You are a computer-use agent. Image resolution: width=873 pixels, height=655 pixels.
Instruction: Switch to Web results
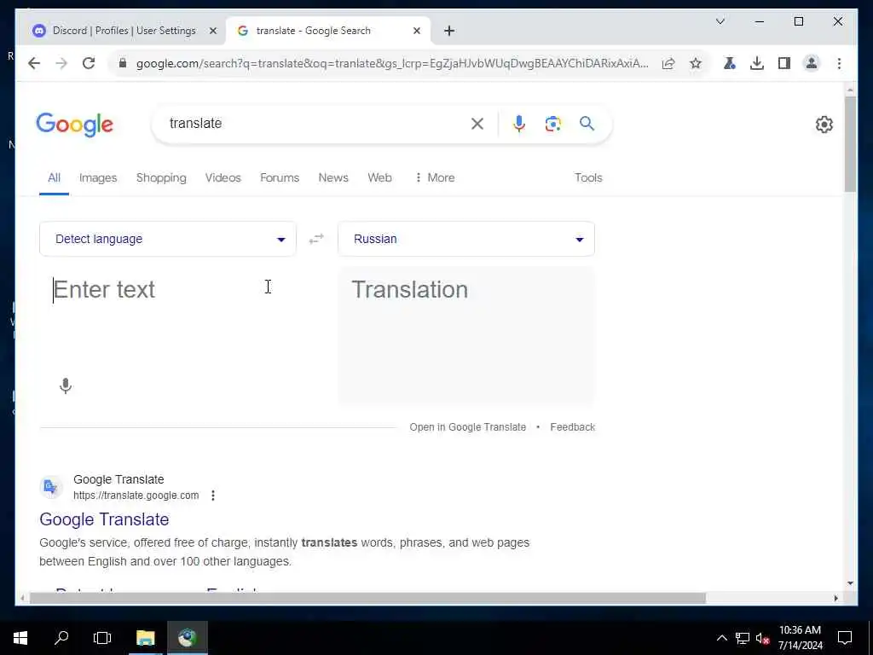point(379,177)
